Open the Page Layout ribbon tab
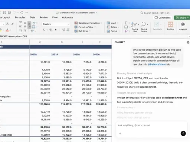 pyautogui.click(x=5, y=17)
